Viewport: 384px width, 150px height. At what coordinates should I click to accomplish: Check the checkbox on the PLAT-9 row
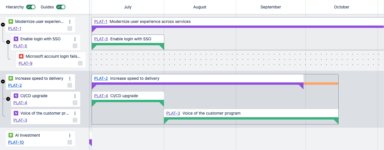pos(80,63)
